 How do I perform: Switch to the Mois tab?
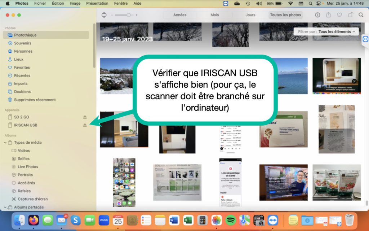(215, 15)
